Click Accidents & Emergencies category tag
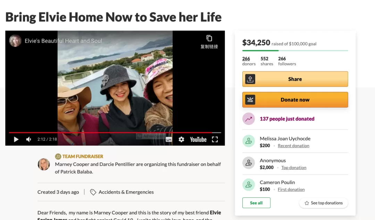 [x=122, y=192]
